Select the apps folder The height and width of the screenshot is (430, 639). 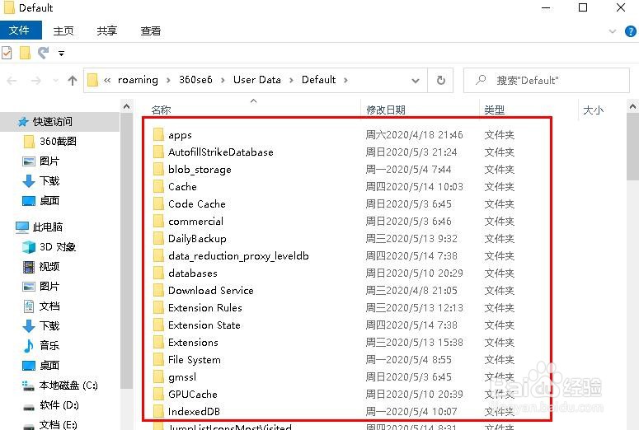180,135
